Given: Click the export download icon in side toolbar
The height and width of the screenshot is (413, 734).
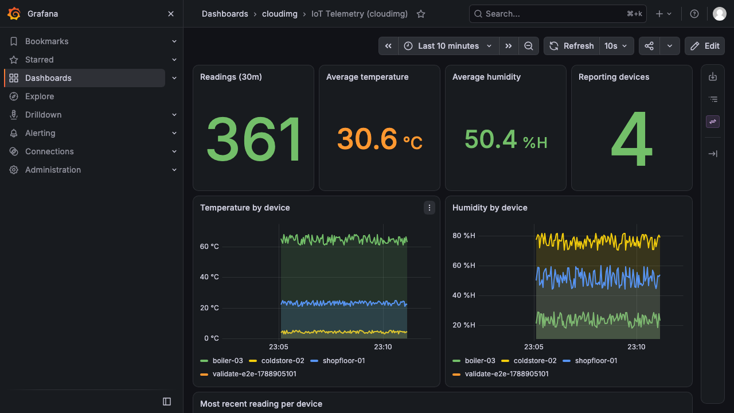Looking at the screenshot, I should pos(713,76).
